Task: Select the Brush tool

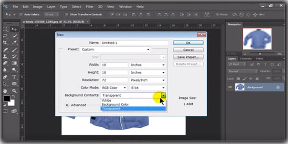Action: [14, 49]
